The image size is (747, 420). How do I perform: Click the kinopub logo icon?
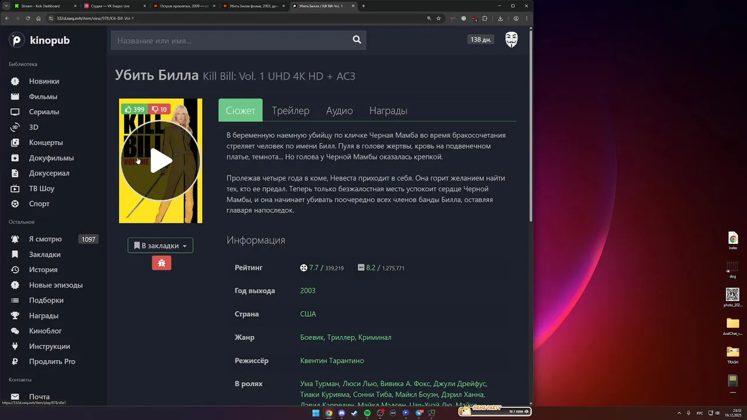click(17, 40)
